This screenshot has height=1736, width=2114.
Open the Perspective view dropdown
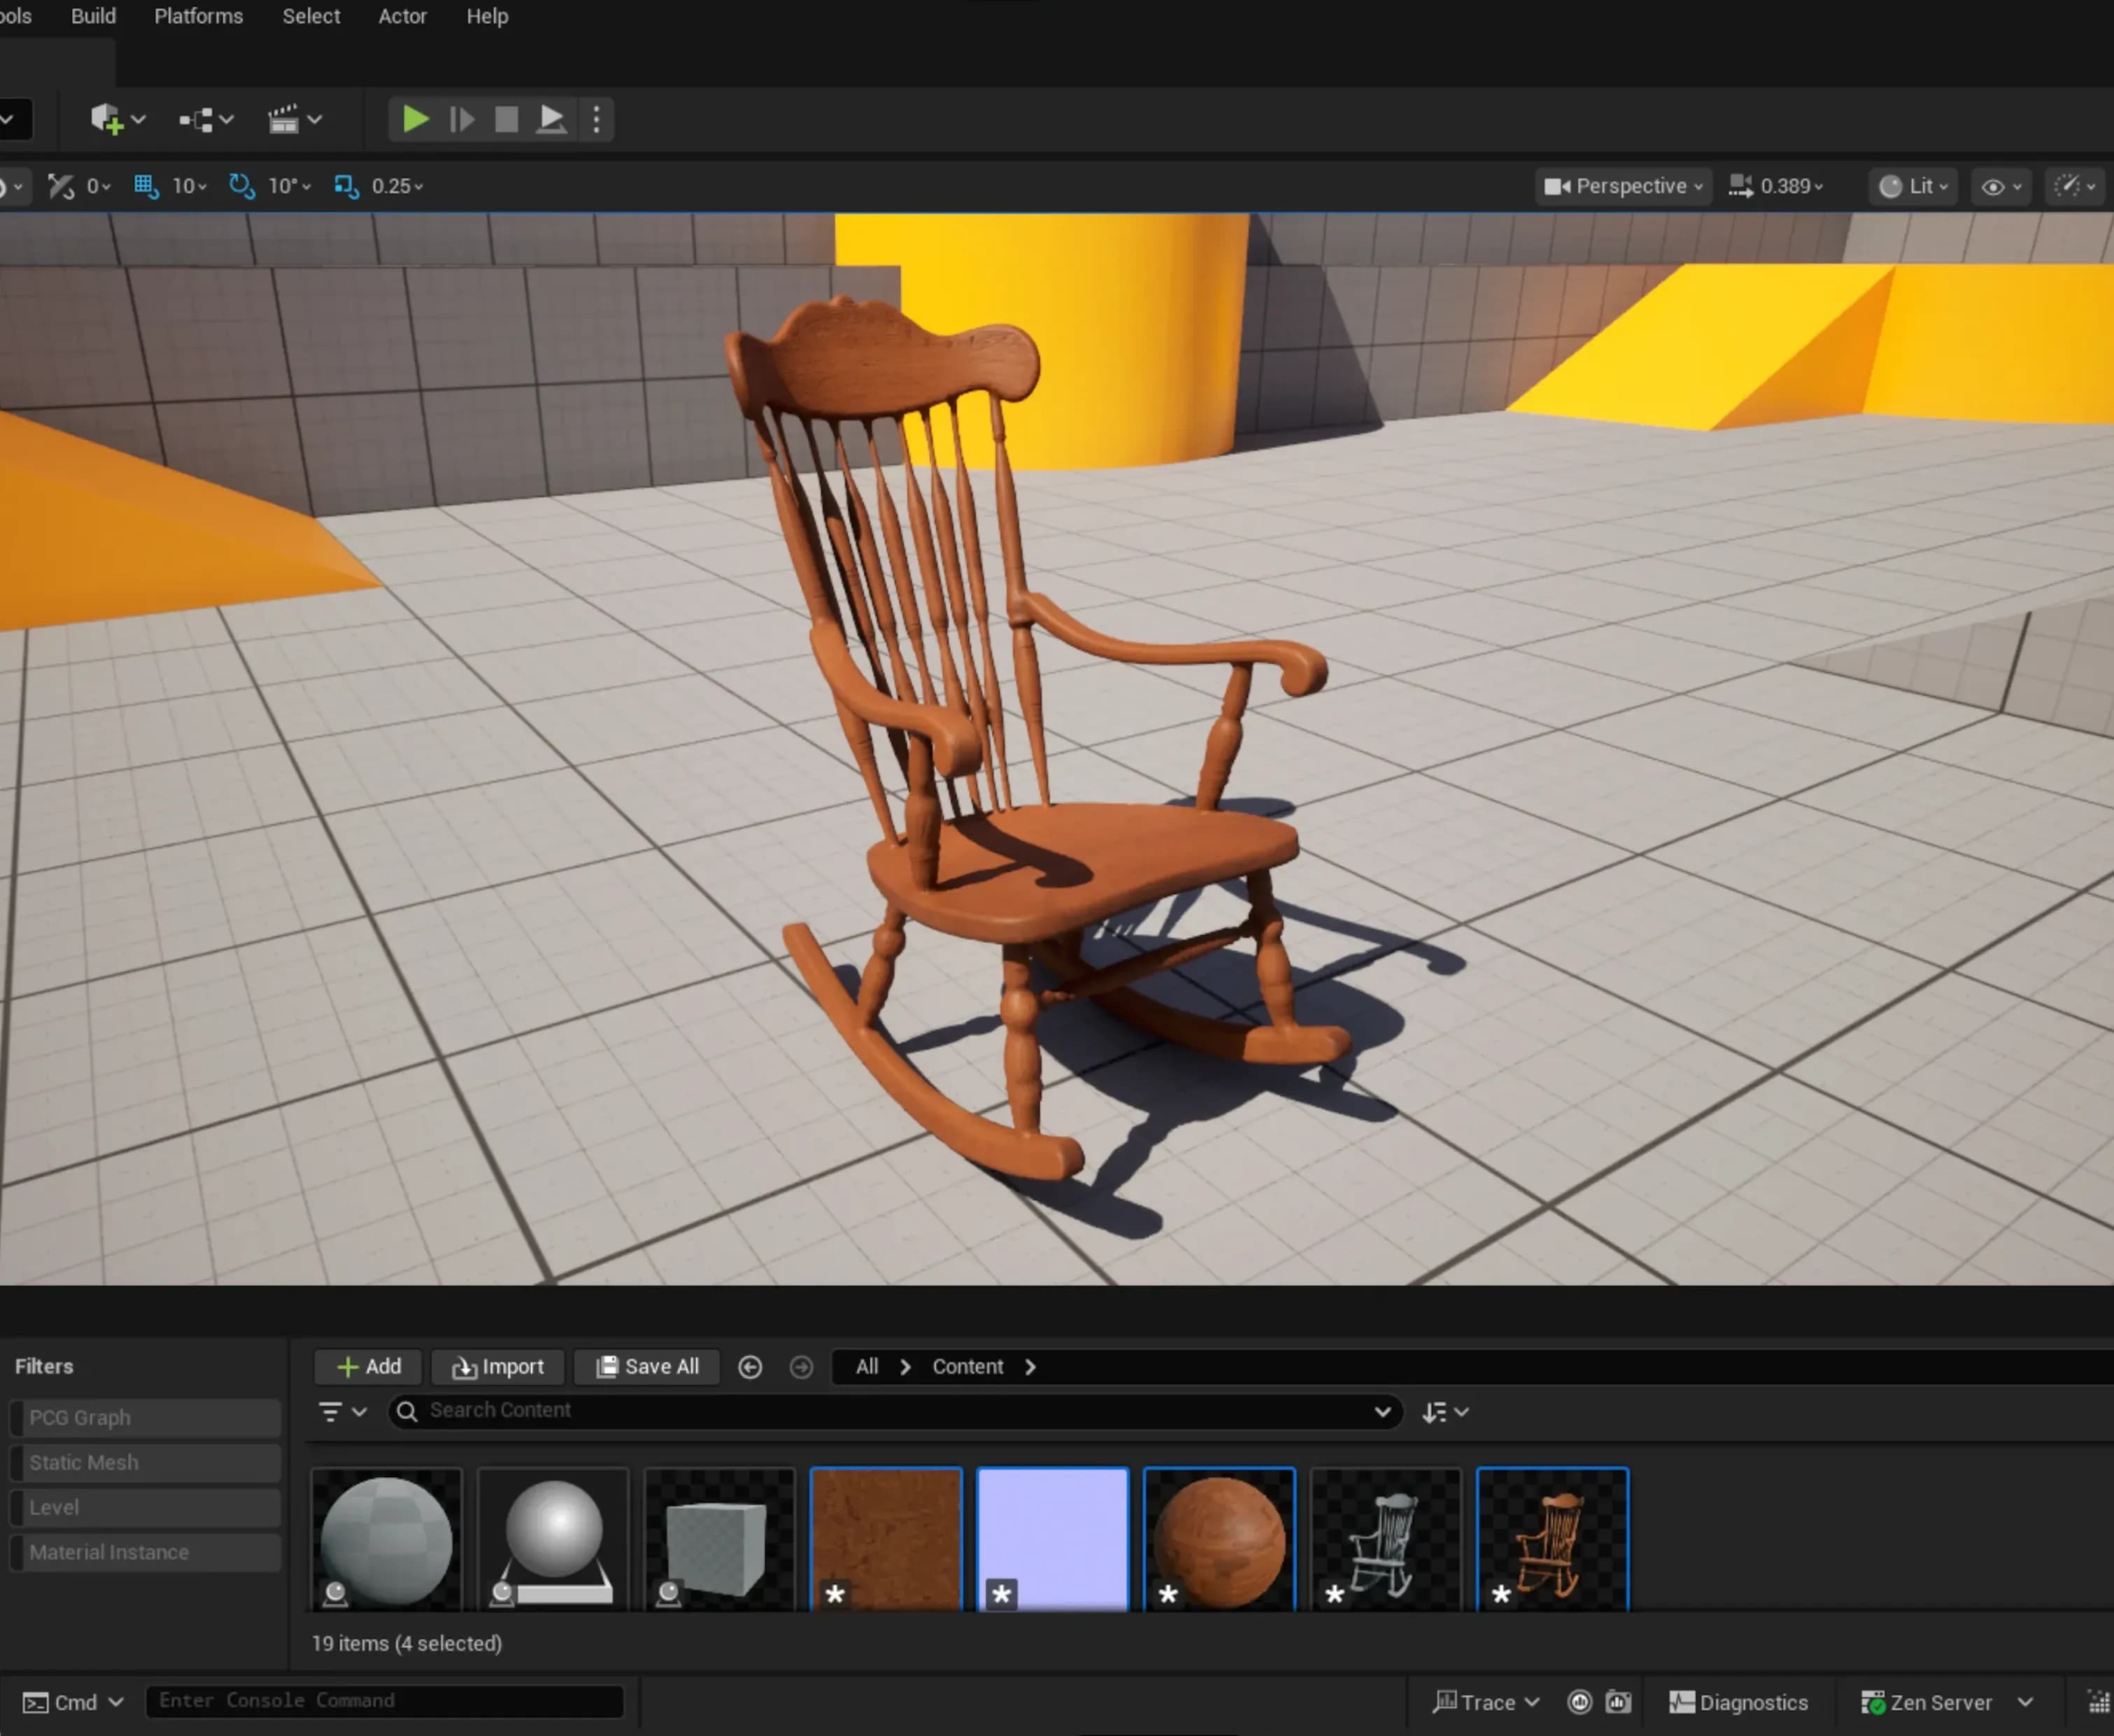(x=1622, y=186)
